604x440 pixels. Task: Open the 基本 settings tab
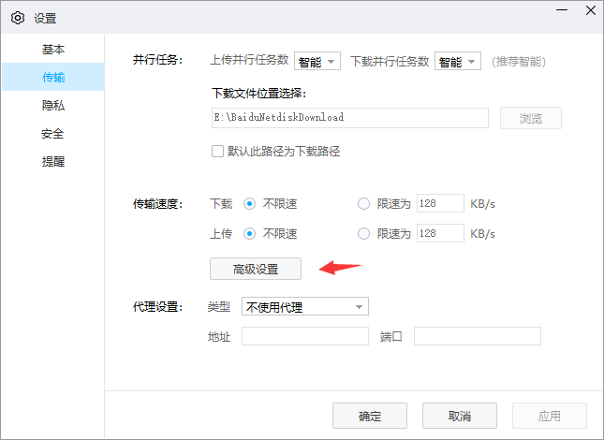53,49
